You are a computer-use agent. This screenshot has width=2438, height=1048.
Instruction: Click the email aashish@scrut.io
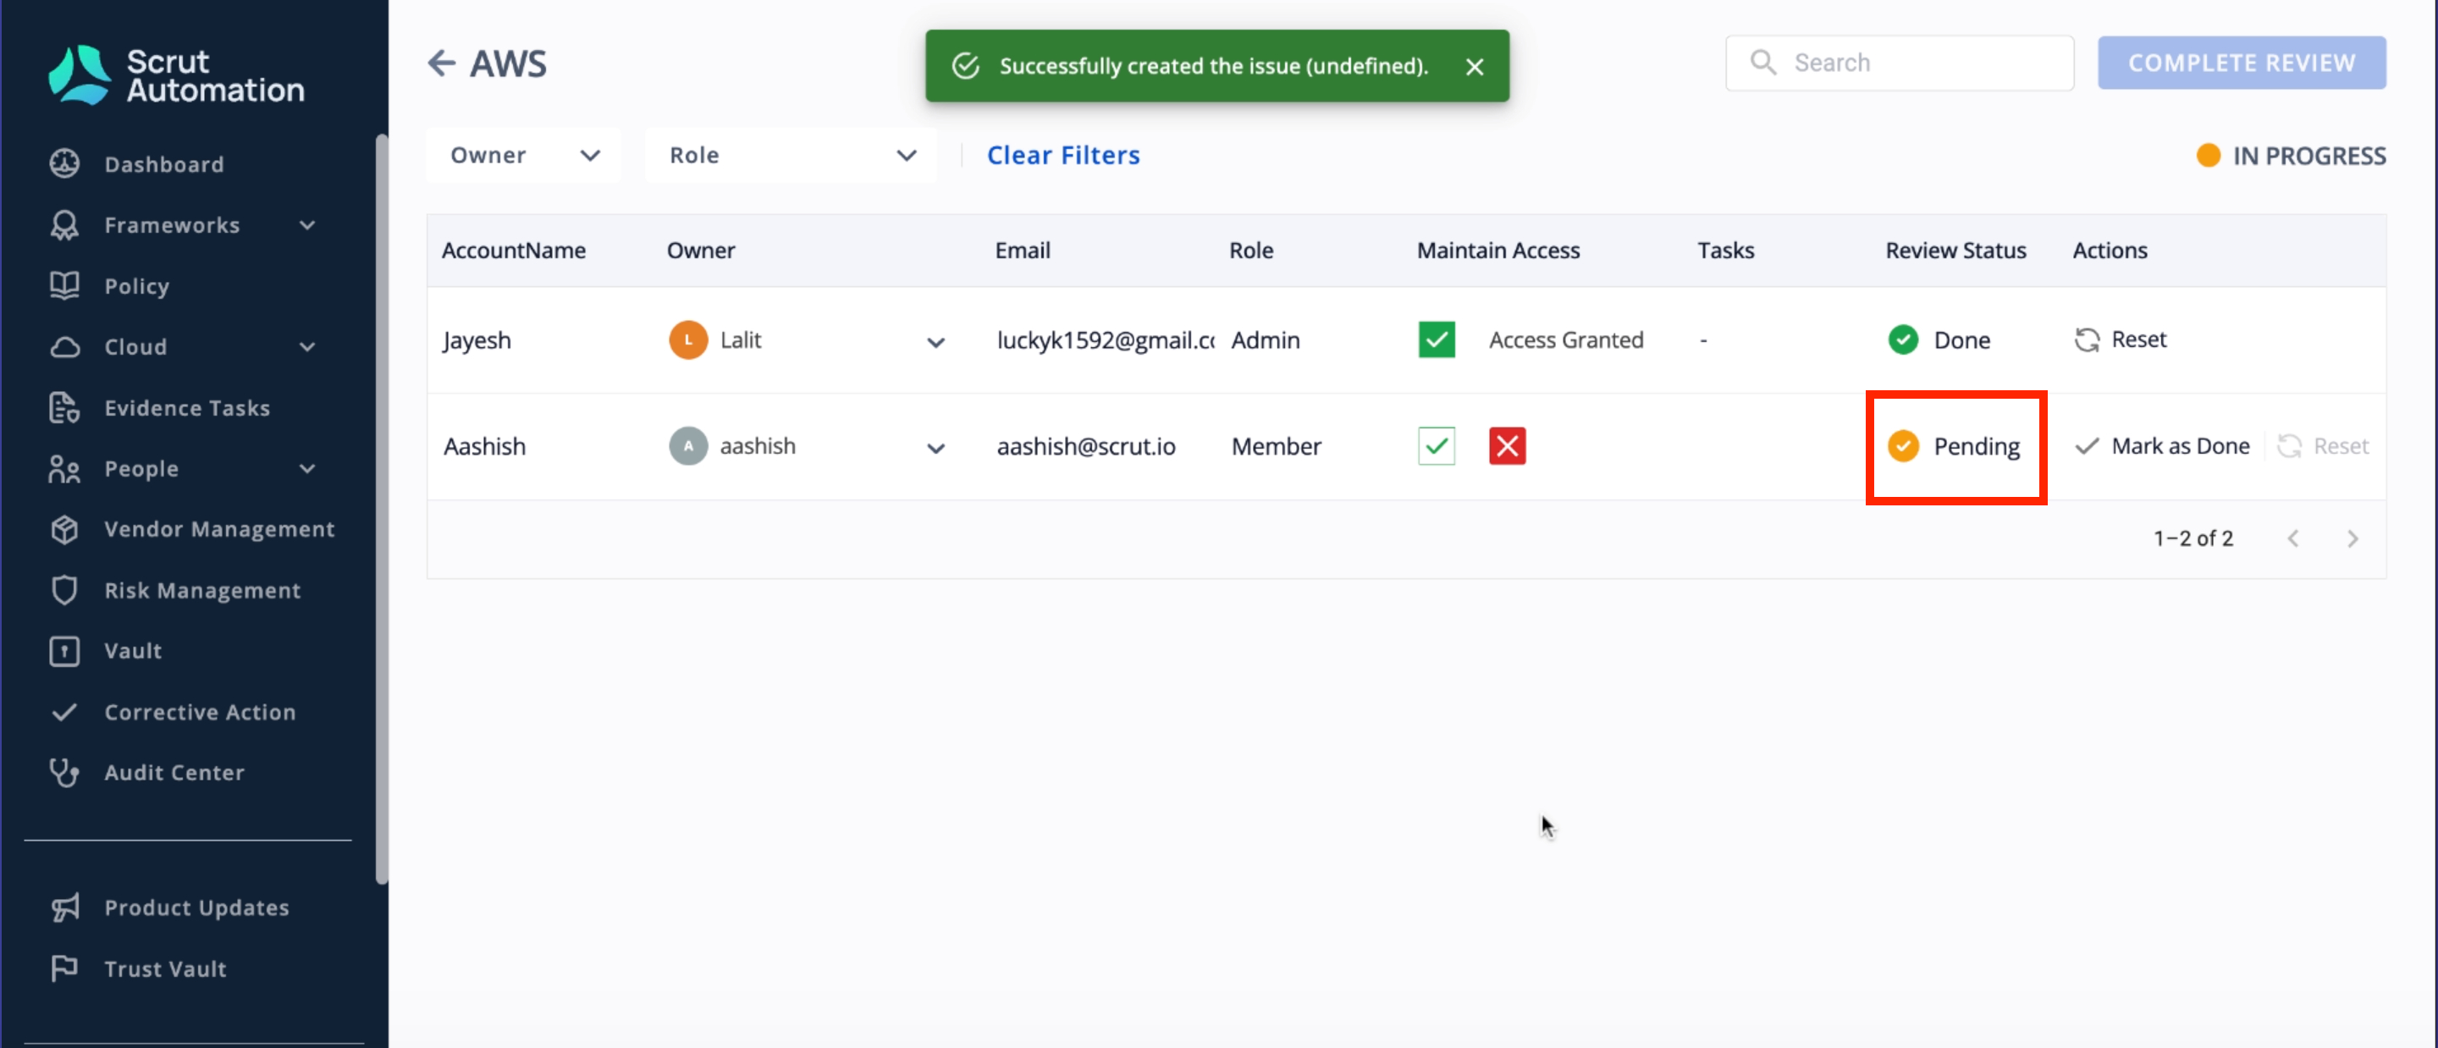click(1085, 446)
